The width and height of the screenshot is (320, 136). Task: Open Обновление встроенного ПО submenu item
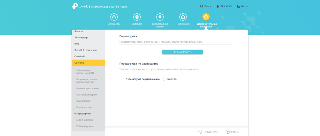[x=85, y=72]
